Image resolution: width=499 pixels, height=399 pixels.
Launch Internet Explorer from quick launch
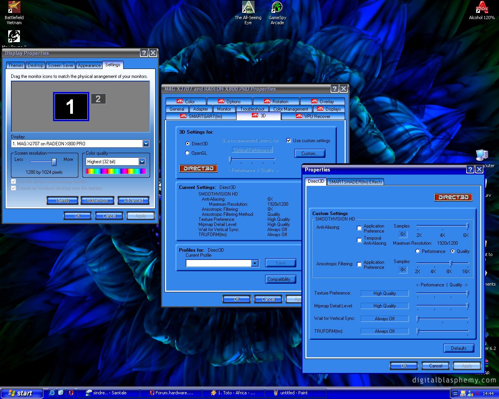(x=52, y=393)
